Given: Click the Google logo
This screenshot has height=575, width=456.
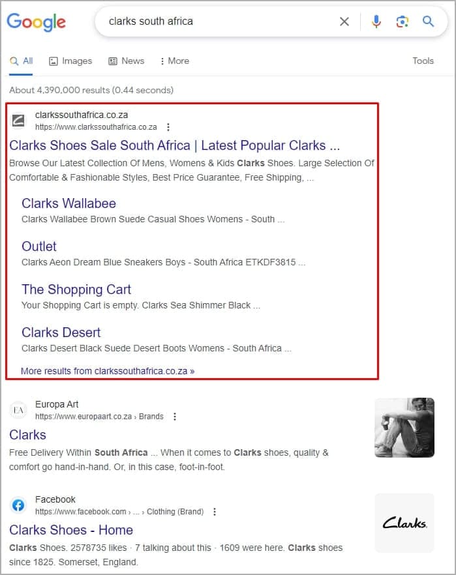Looking at the screenshot, I should pos(37,22).
